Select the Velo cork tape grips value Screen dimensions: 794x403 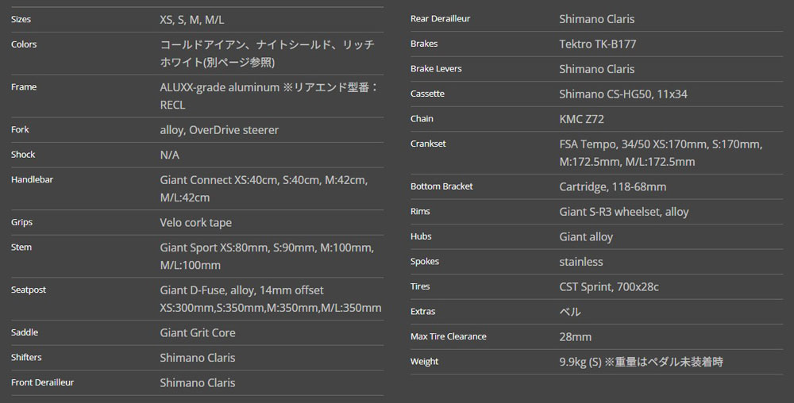[196, 223]
